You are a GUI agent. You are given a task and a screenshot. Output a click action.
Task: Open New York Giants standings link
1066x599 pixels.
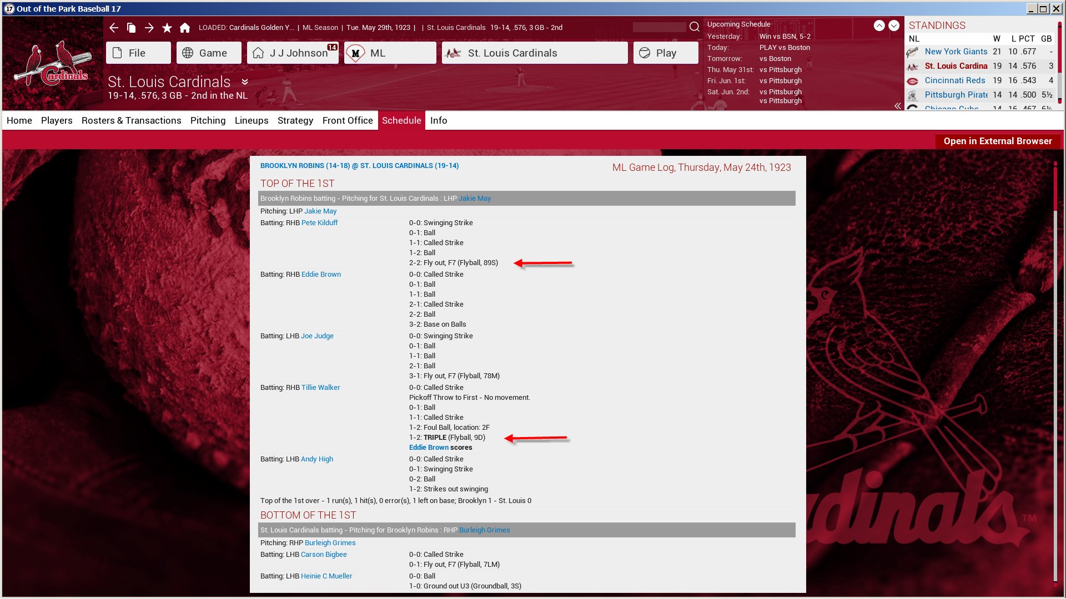[956, 52]
